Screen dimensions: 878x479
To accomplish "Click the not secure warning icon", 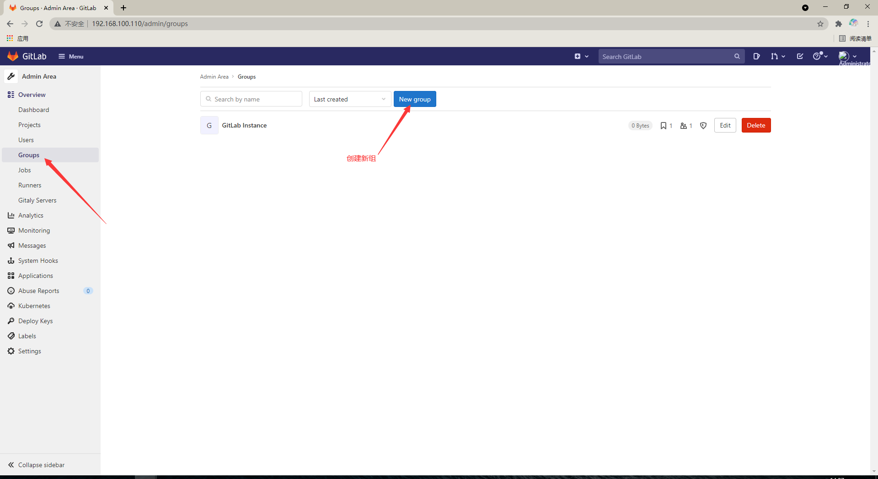I will (58, 24).
